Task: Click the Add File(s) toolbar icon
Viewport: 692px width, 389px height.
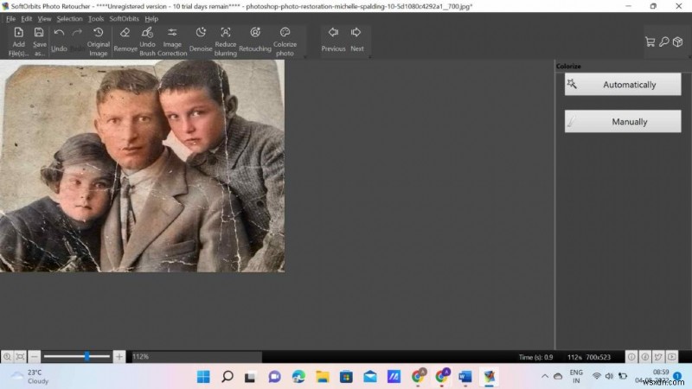Action: [x=18, y=41]
